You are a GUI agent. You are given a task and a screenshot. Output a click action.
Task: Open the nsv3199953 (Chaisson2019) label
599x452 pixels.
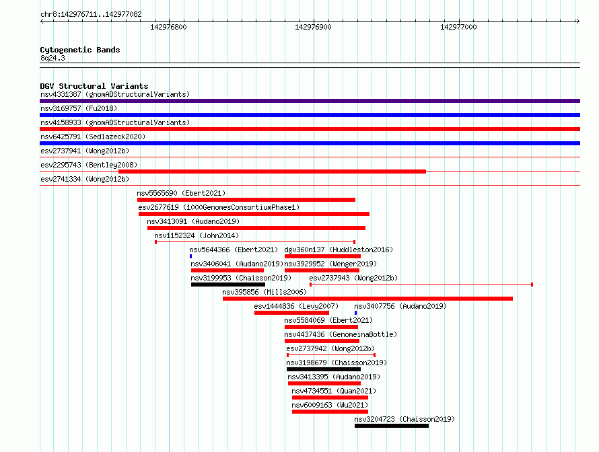click(241, 278)
